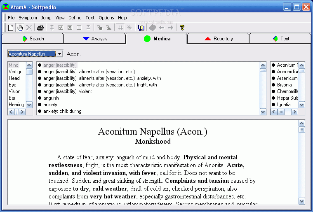Open the book icon in toolbar
Screen dimensions: 313x212
pyautogui.click(x=141, y=28)
